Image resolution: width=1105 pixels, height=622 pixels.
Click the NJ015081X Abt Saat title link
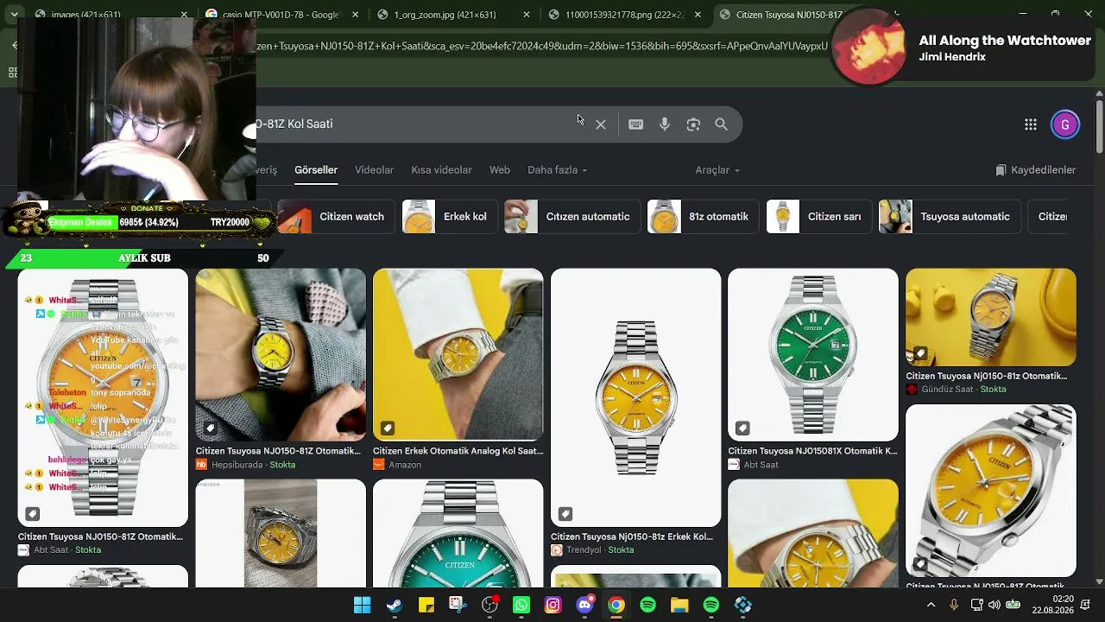click(812, 451)
